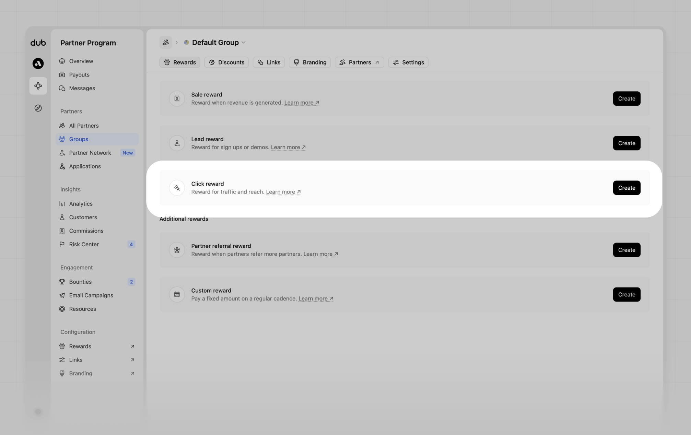691x435 pixels.
Task: Open external arrow next to sidebar Links
Action: click(x=132, y=360)
